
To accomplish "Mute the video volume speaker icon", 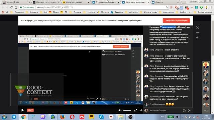I will pyautogui.click(x=120, y=110).
